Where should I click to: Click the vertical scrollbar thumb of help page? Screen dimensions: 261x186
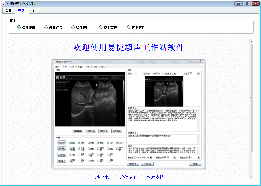tap(251, 98)
